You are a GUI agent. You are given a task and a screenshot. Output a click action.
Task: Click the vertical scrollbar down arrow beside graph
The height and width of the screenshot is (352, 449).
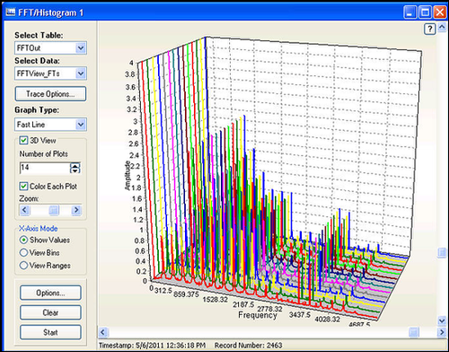[x=442, y=321]
